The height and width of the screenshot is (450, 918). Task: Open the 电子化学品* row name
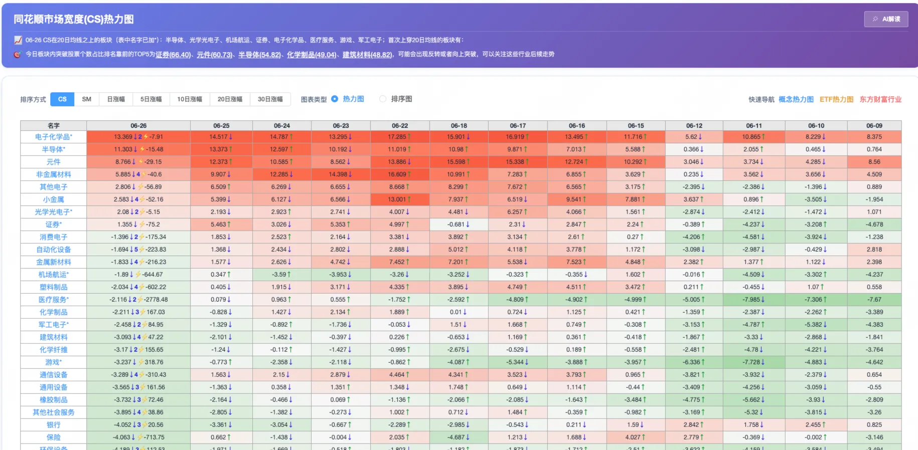[54, 137]
